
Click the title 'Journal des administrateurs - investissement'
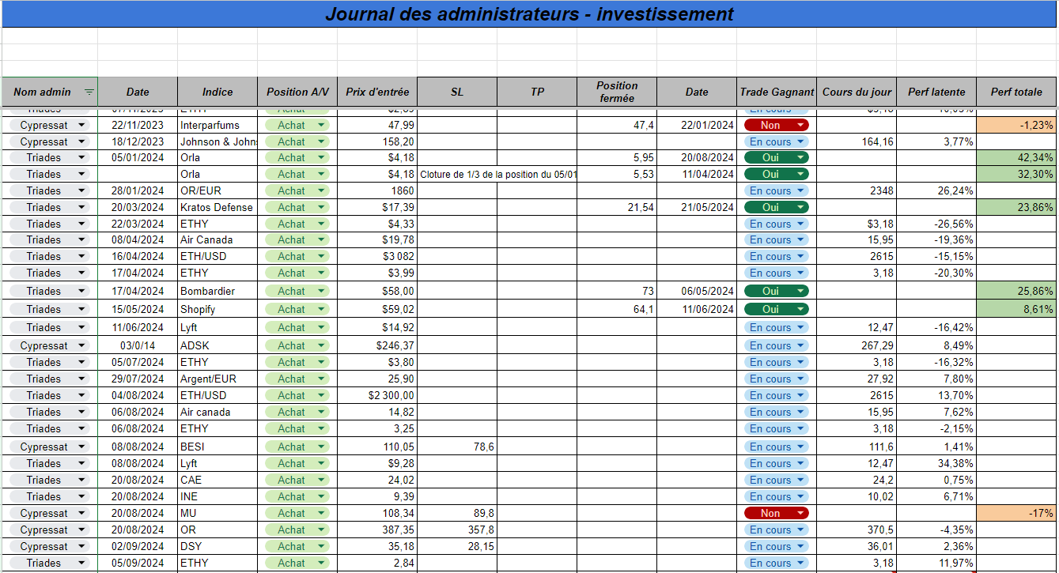[x=529, y=14]
